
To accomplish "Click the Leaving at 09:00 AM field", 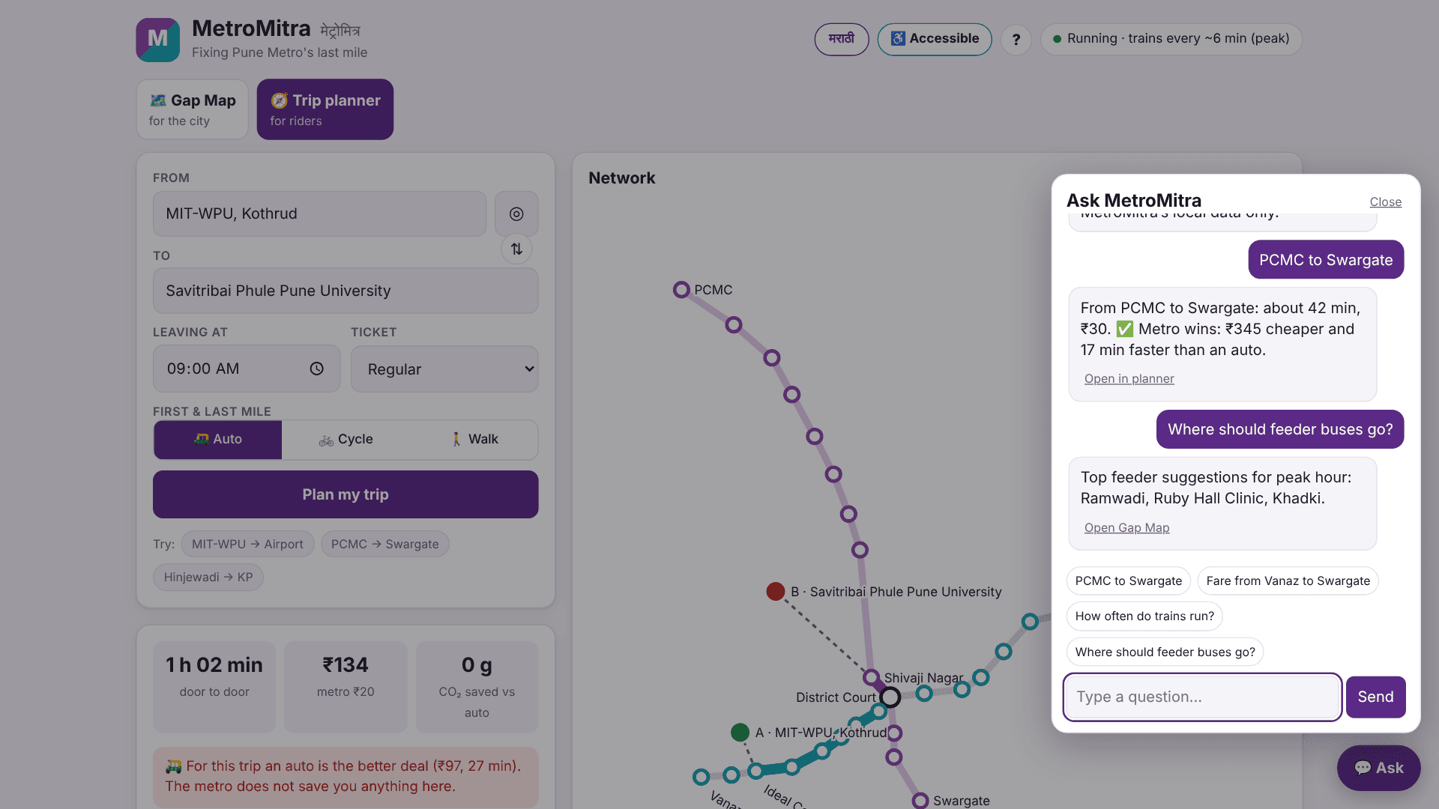I will 247,369.
